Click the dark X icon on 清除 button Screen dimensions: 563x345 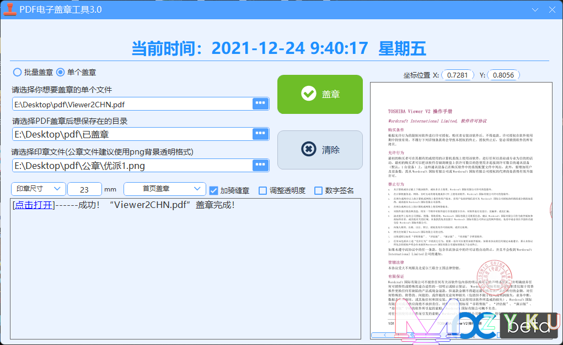pos(308,149)
